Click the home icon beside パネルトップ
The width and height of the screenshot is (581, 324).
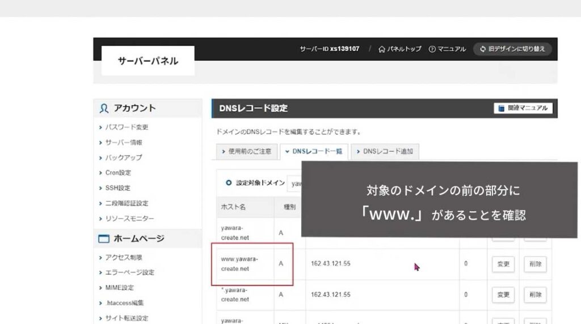(382, 49)
